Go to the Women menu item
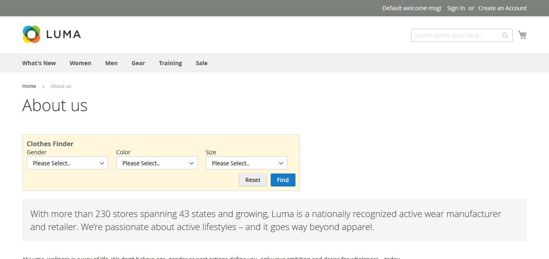 click(80, 63)
